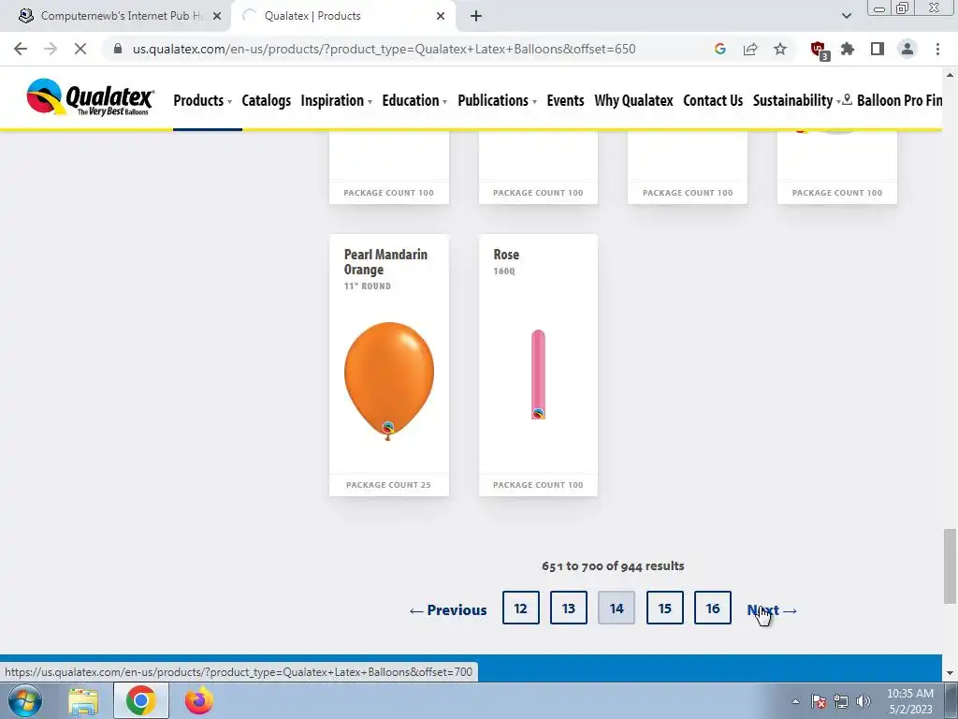Go to the Previous results page

coord(448,610)
